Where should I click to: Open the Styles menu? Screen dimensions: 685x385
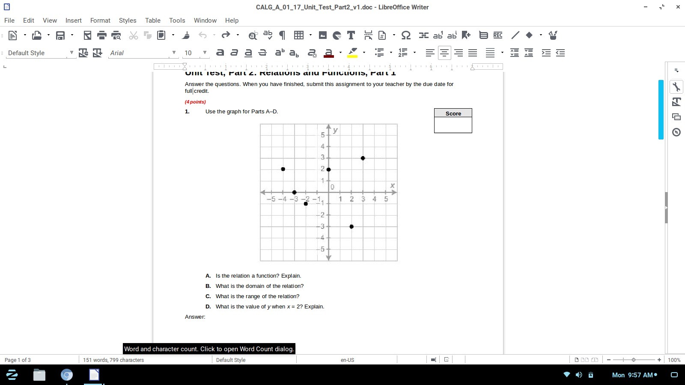click(128, 21)
